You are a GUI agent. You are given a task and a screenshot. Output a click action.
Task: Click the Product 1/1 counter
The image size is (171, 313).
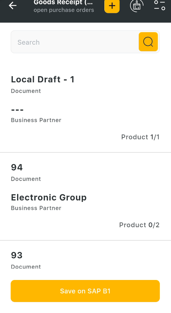[140, 137]
